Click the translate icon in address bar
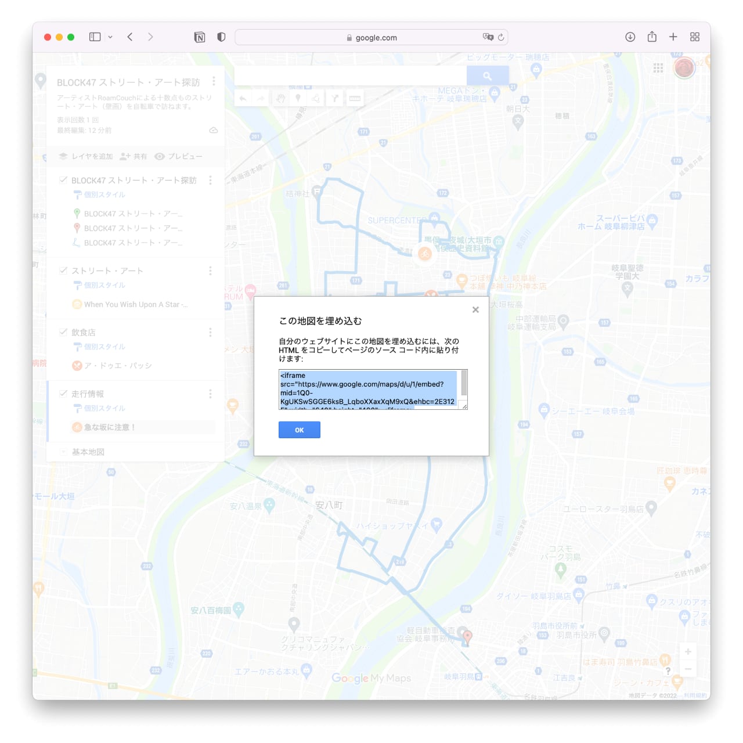 pyautogui.click(x=488, y=37)
